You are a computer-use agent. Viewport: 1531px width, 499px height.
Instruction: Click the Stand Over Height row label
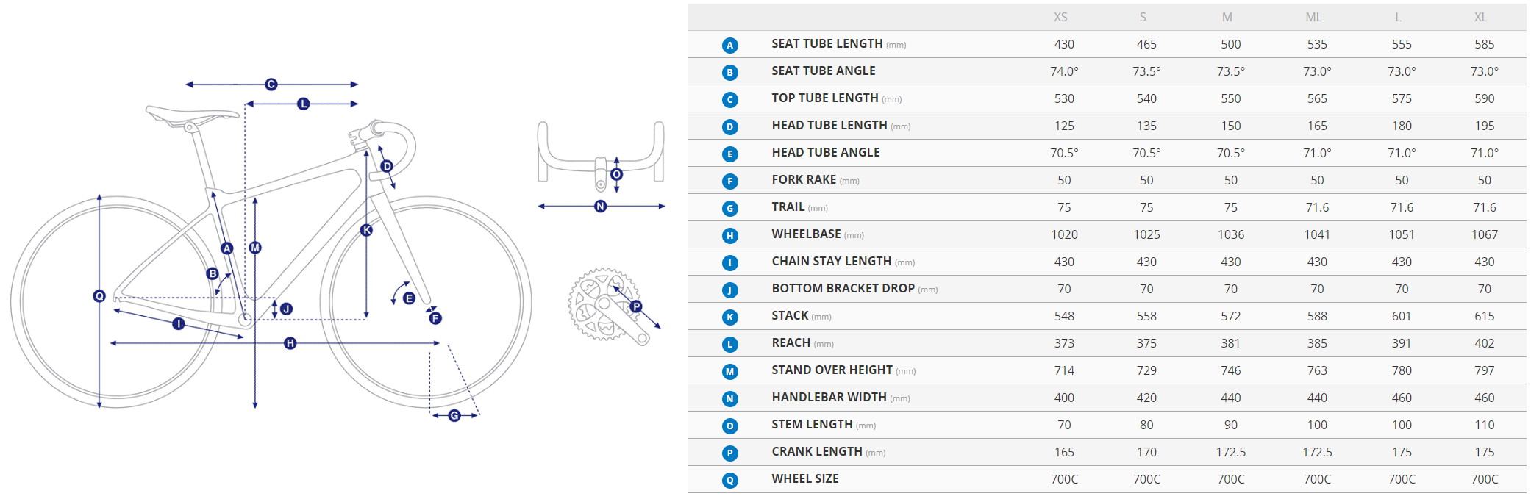[x=832, y=370]
